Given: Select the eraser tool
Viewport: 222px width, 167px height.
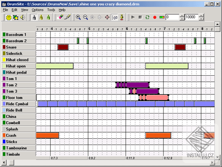Looking at the screenshot, I should click(60, 17).
